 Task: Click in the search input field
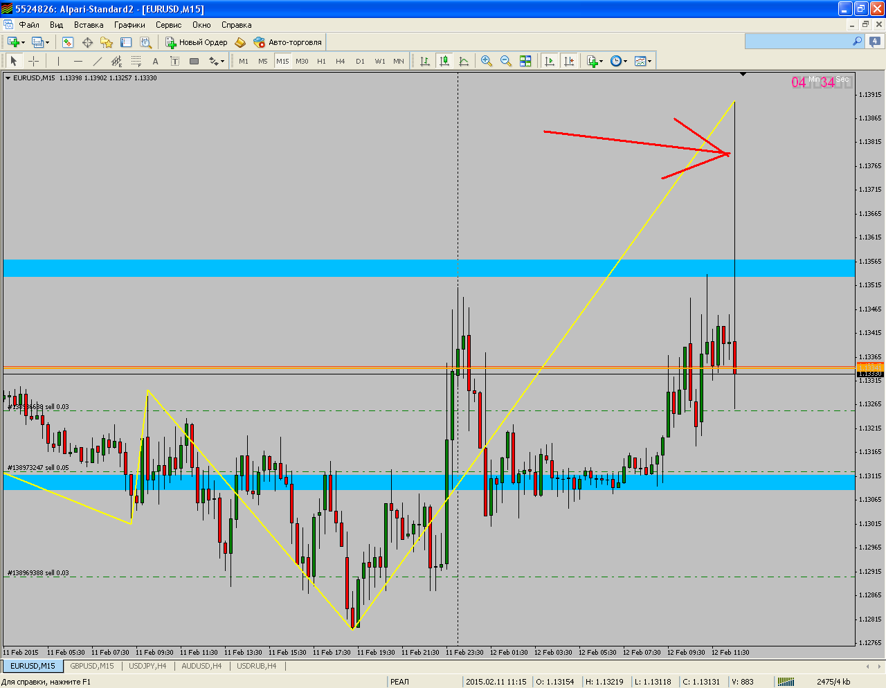click(798, 42)
